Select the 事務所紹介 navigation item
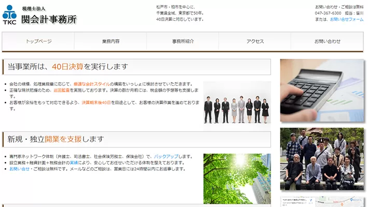Screen dimensions: 368x207 click(183, 41)
